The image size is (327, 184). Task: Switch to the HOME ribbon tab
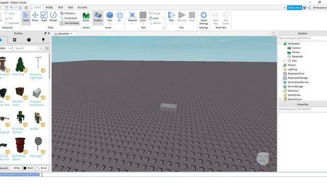pos(37,8)
